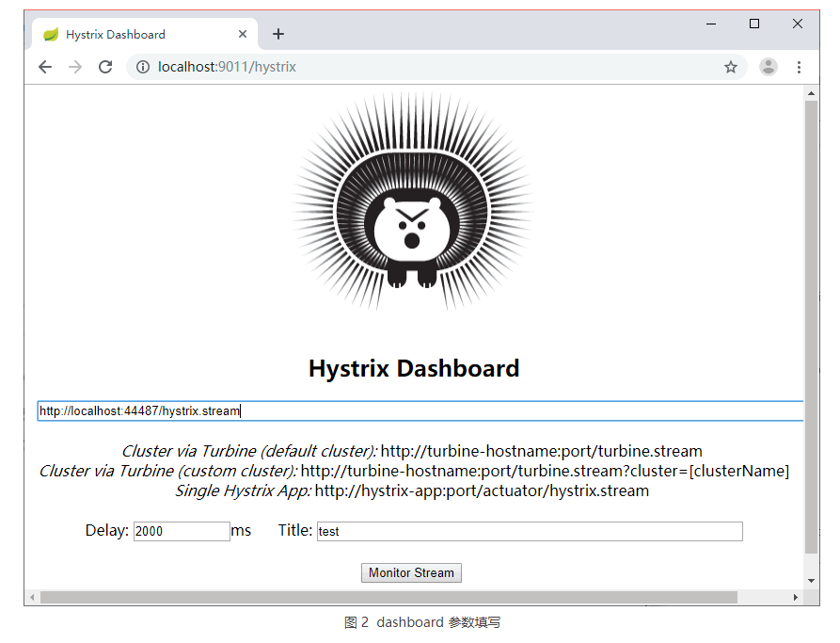This screenshot has width=840, height=643.
Task: Click the Hystrix Dashboard heading
Action: pyautogui.click(x=414, y=368)
